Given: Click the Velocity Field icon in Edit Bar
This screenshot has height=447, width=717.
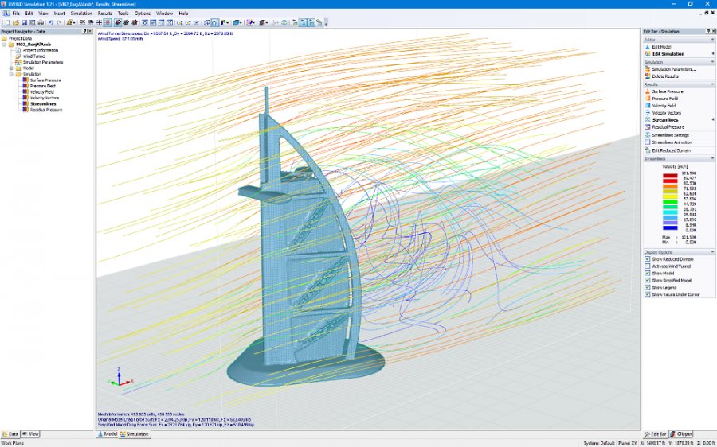Looking at the screenshot, I should click(648, 106).
